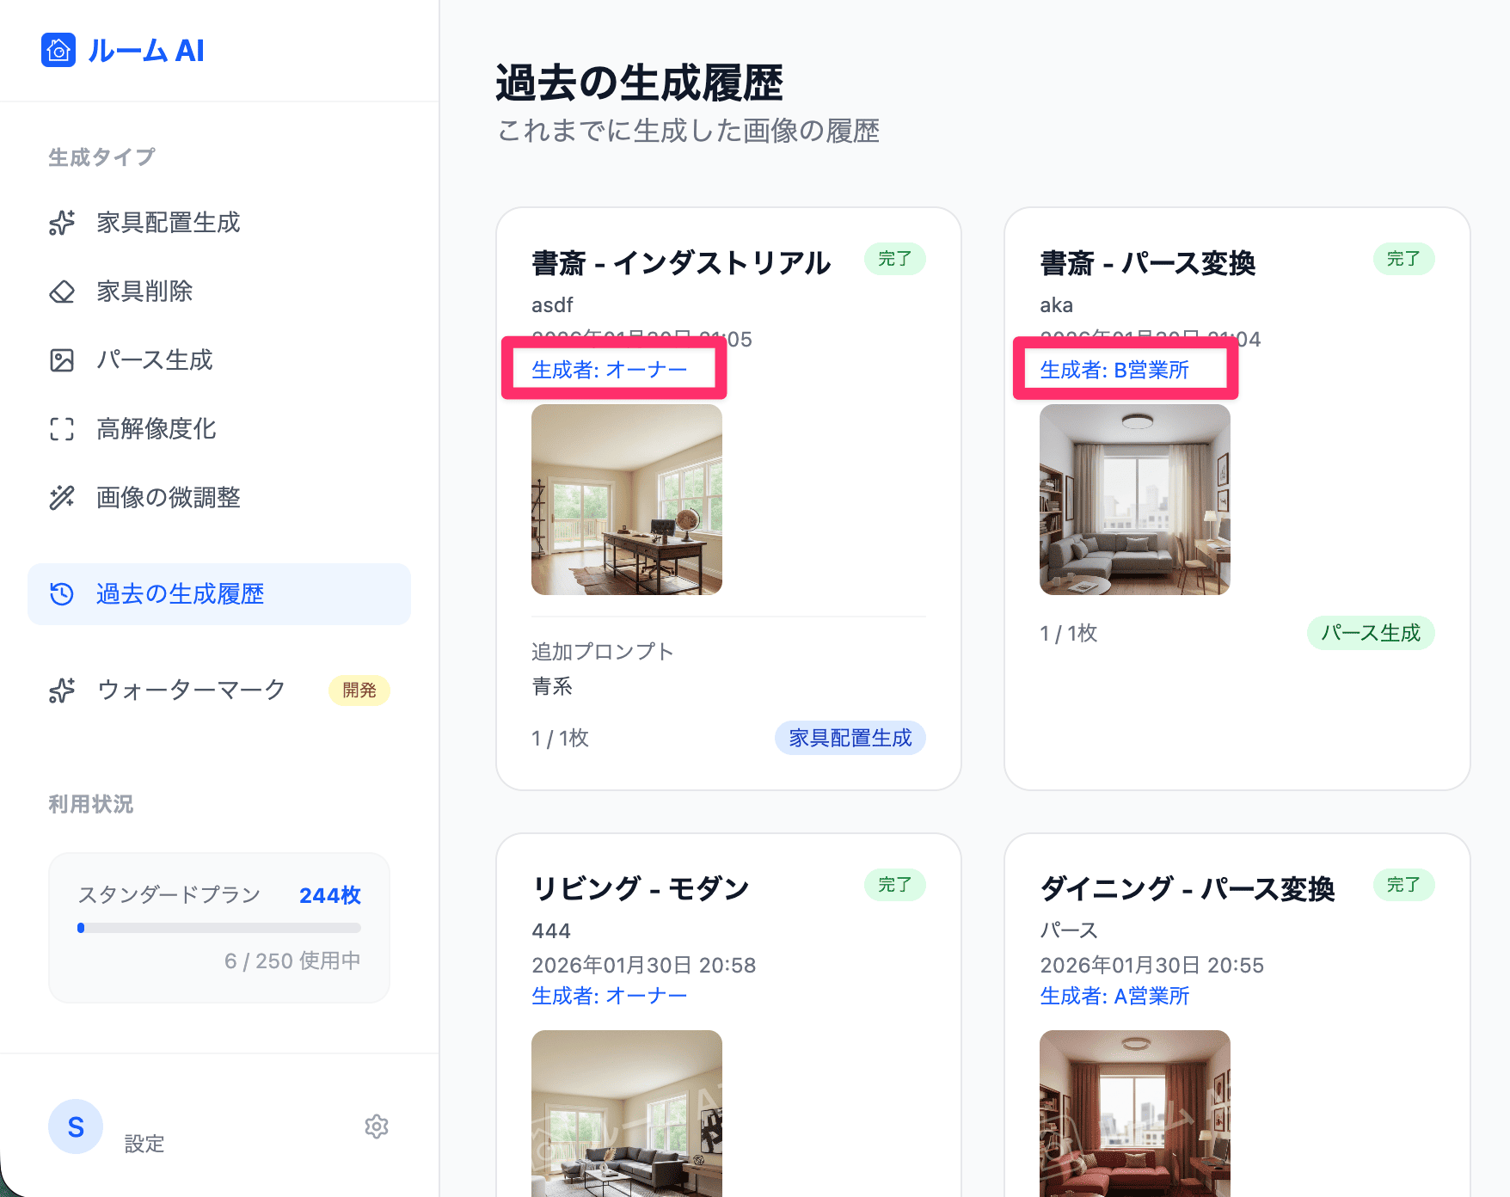Image resolution: width=1510 pixels, height=1197 pixels.
Task: Click the sparkle icon beside 家具配置生成
Action: click(x=62, y=223)
